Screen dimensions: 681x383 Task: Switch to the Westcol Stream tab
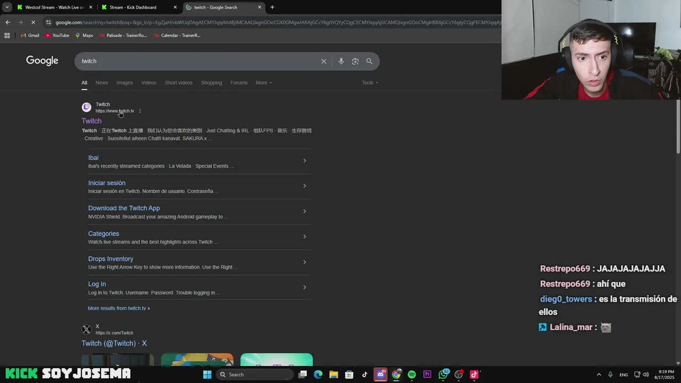(x=54, y=7)
